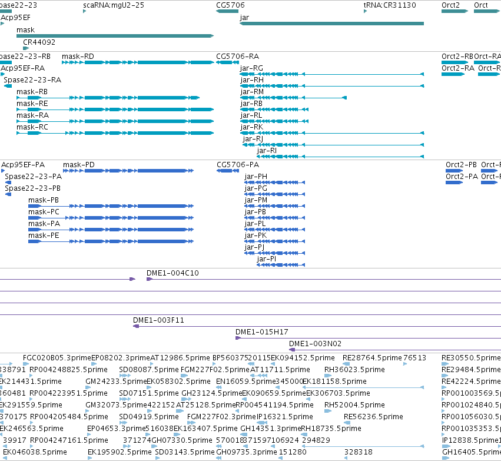The height and width of the screenshot is (461, 501).
Task: Click the FGC020B05.3prime EST label
Action: click(57, 358)
